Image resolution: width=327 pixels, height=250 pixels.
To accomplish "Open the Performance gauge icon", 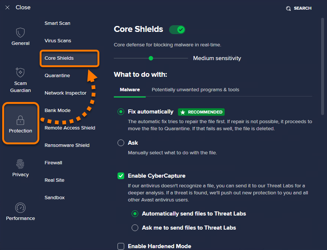I will coord(20,208).
